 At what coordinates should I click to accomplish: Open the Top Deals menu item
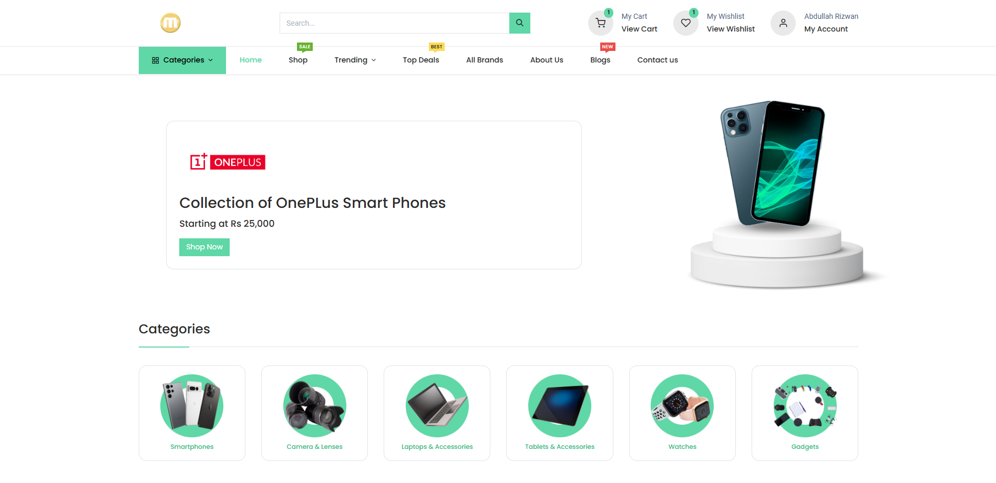pyautogui.click(x=421, y=60)
